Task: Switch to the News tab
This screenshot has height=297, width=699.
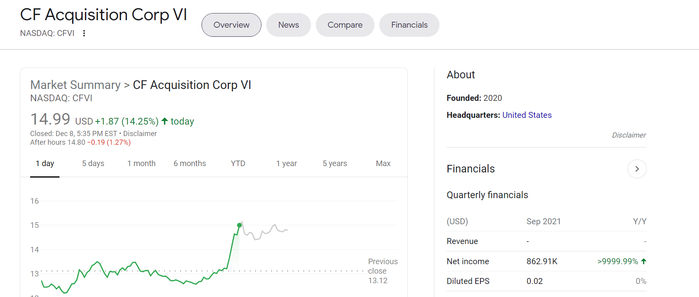Action: click(288, 25)
